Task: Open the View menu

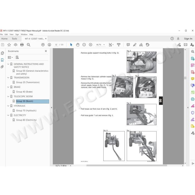Action: 11,35
